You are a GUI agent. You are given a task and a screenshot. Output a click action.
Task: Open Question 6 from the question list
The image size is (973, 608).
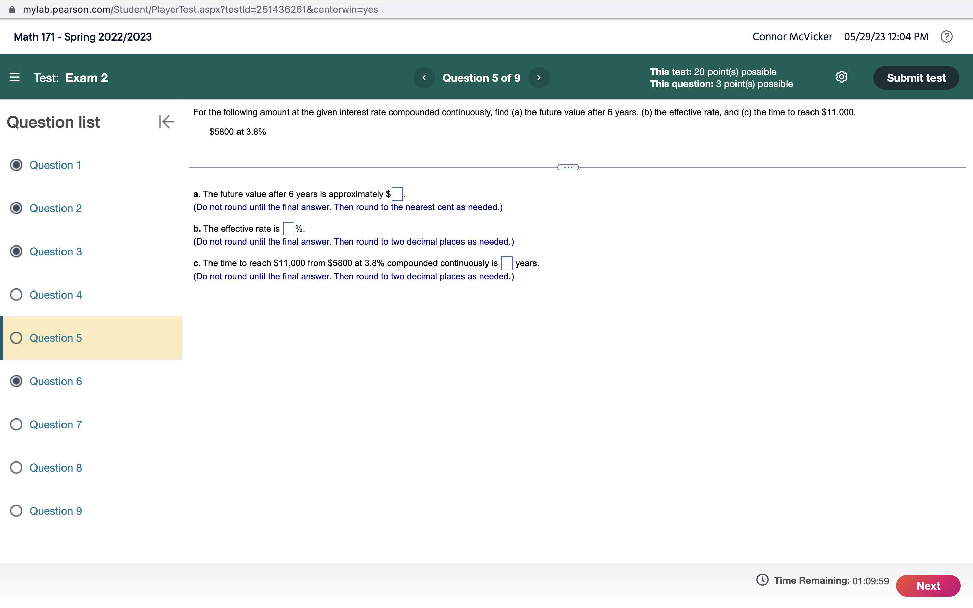(x=55, y=381)
